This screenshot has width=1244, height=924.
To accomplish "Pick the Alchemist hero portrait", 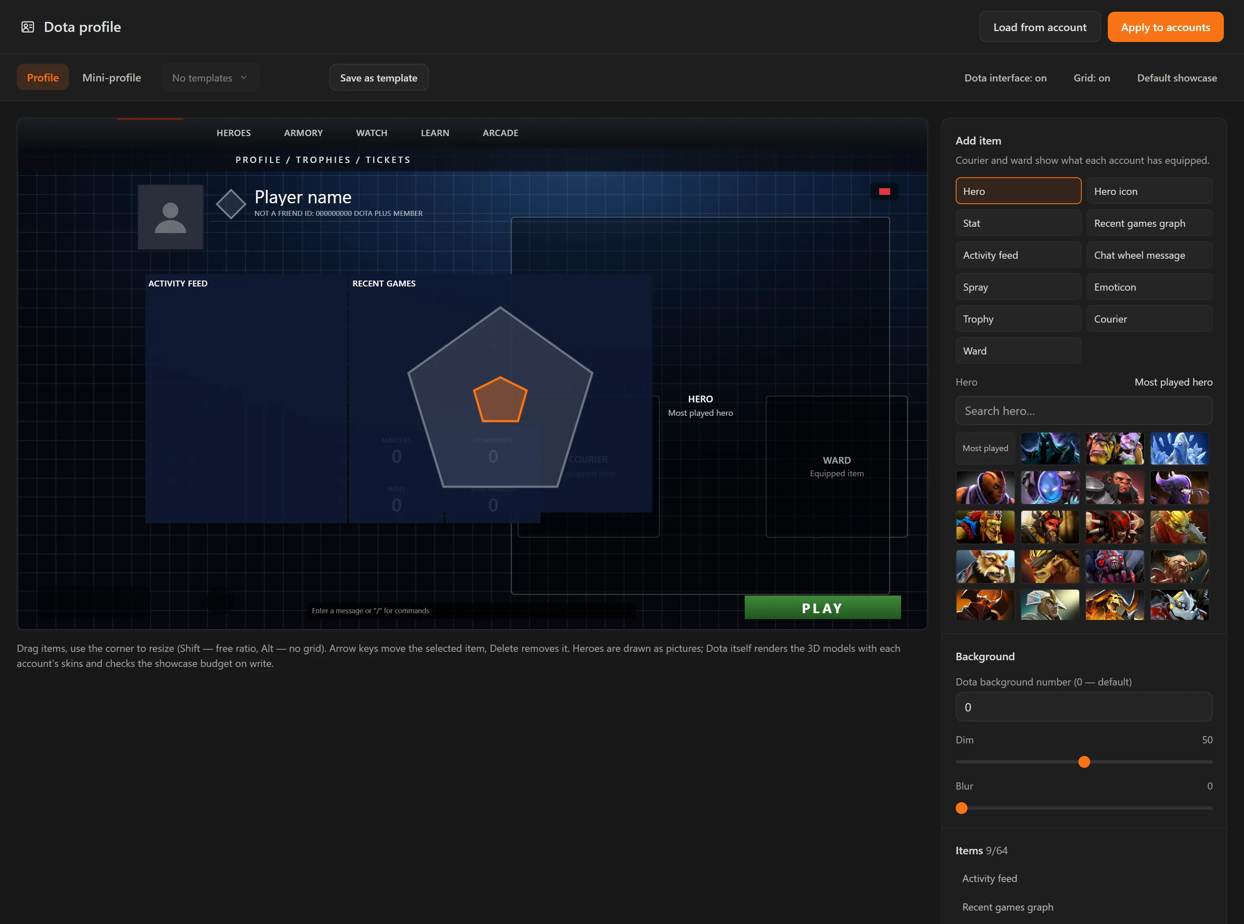I will click(1115, 448).
